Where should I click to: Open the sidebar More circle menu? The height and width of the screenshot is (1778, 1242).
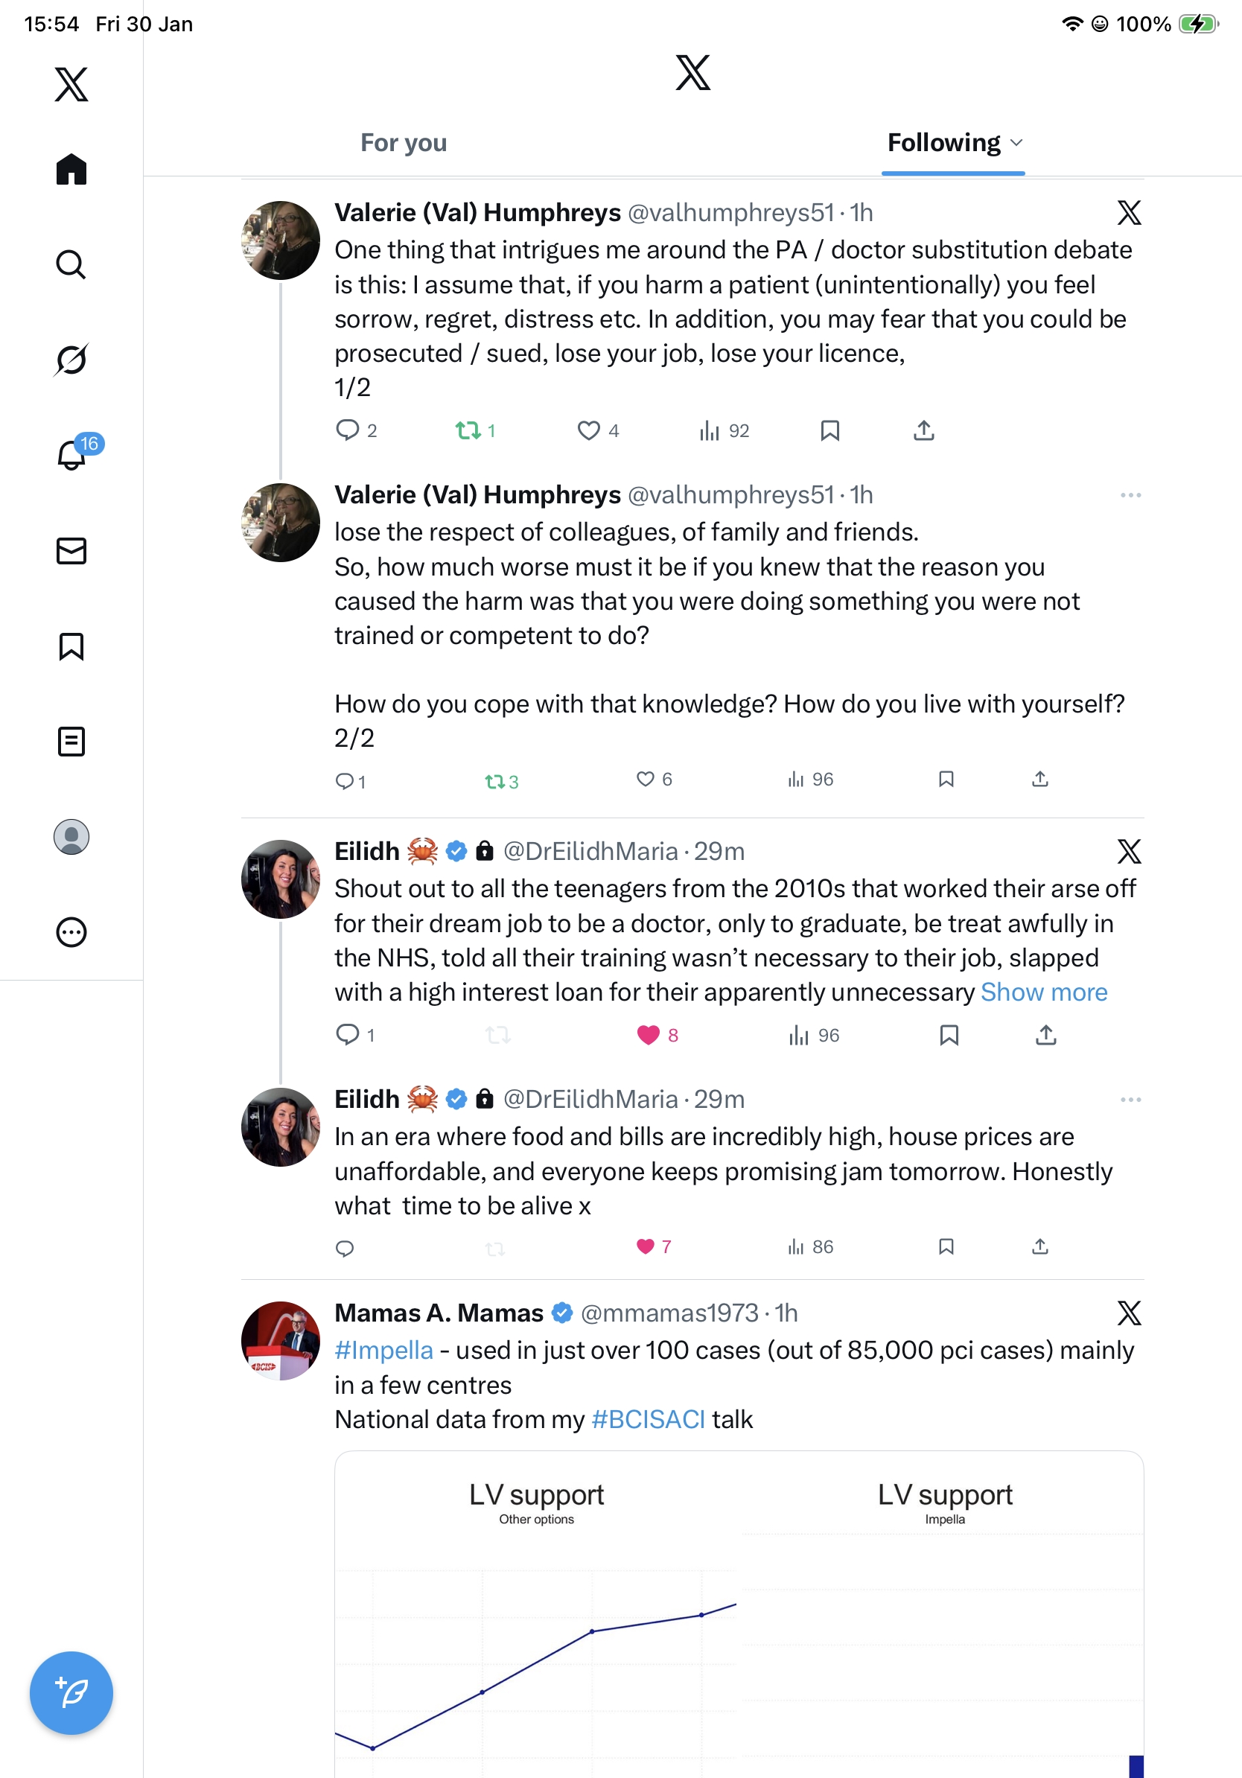(71, 932)
